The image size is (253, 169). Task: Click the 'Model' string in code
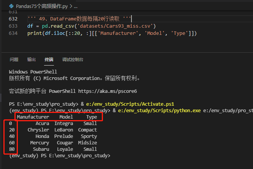point(154,33)
